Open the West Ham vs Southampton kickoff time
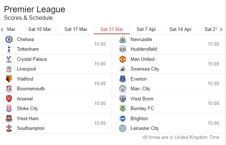226x145 pixels. 100,123
